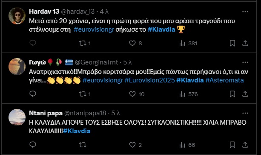
Task: Open more options for Hardav 13's tweet
Action: (x=245, y=12)
